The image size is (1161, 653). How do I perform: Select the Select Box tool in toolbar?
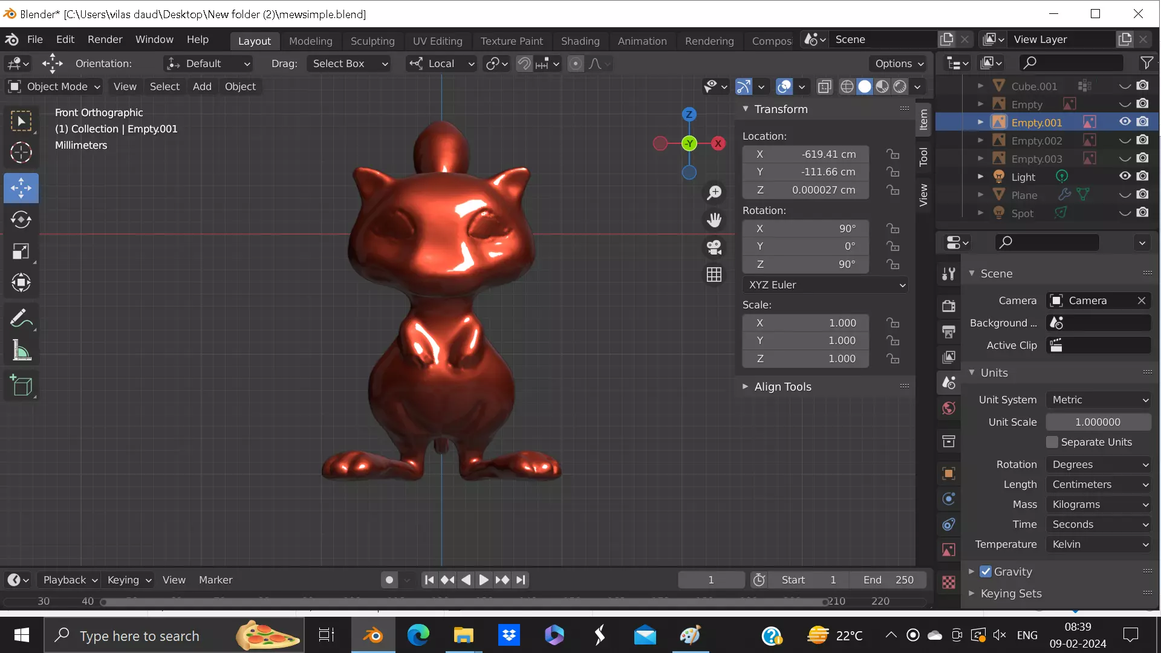21,122
